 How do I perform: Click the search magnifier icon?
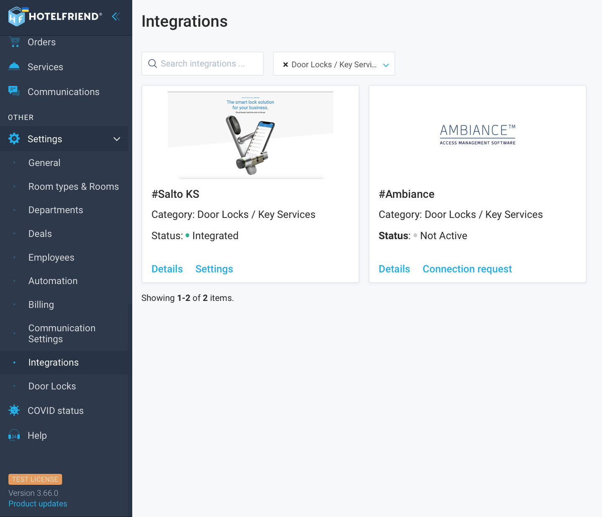click(153, 64)
